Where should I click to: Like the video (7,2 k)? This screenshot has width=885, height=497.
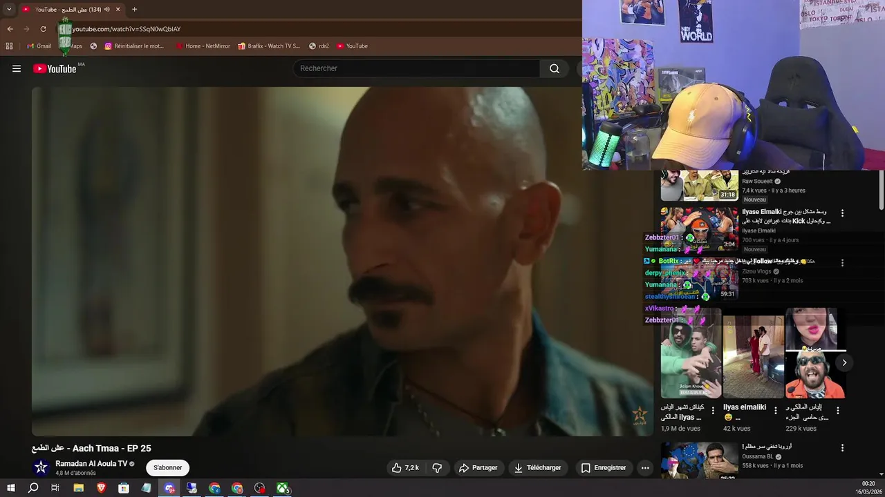pos(405,468)
